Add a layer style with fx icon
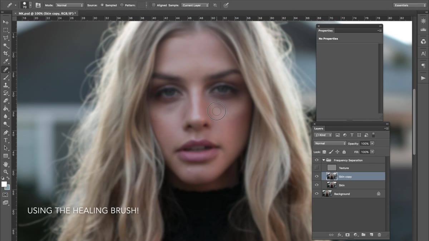This screenshot has height=241, width=429. 340,235
